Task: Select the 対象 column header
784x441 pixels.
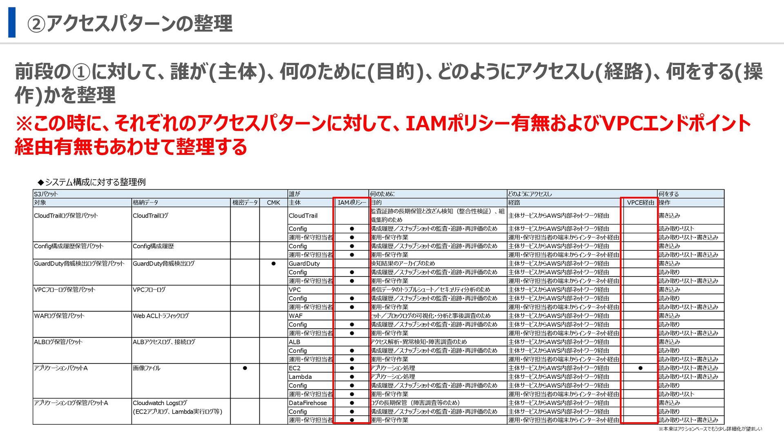Action: (82, 203)
